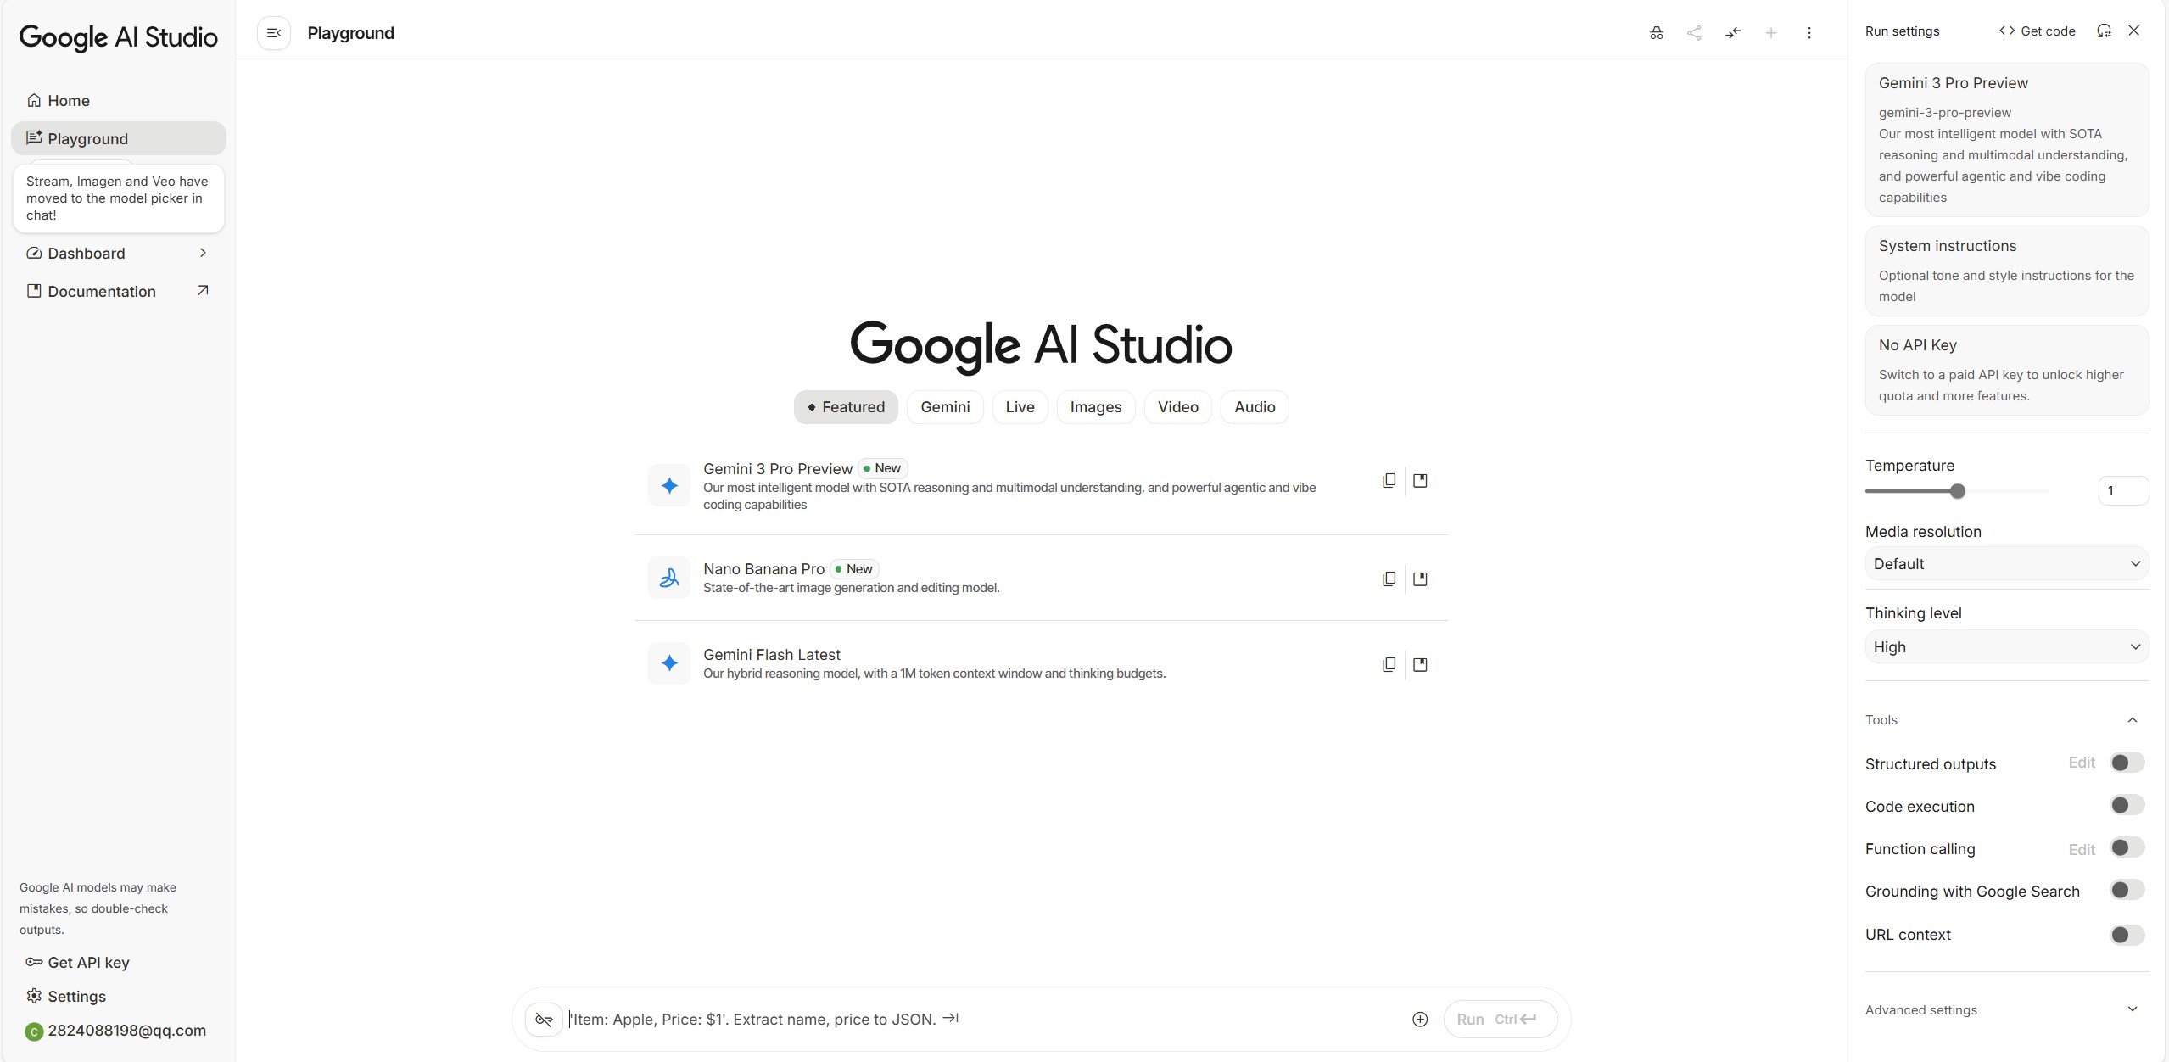Turn on Code execution
This screenshot has width=2169, height=1062.
(2127, 806)
